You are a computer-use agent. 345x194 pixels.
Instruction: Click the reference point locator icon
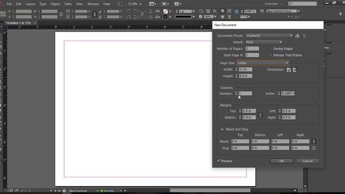[3, 14]
